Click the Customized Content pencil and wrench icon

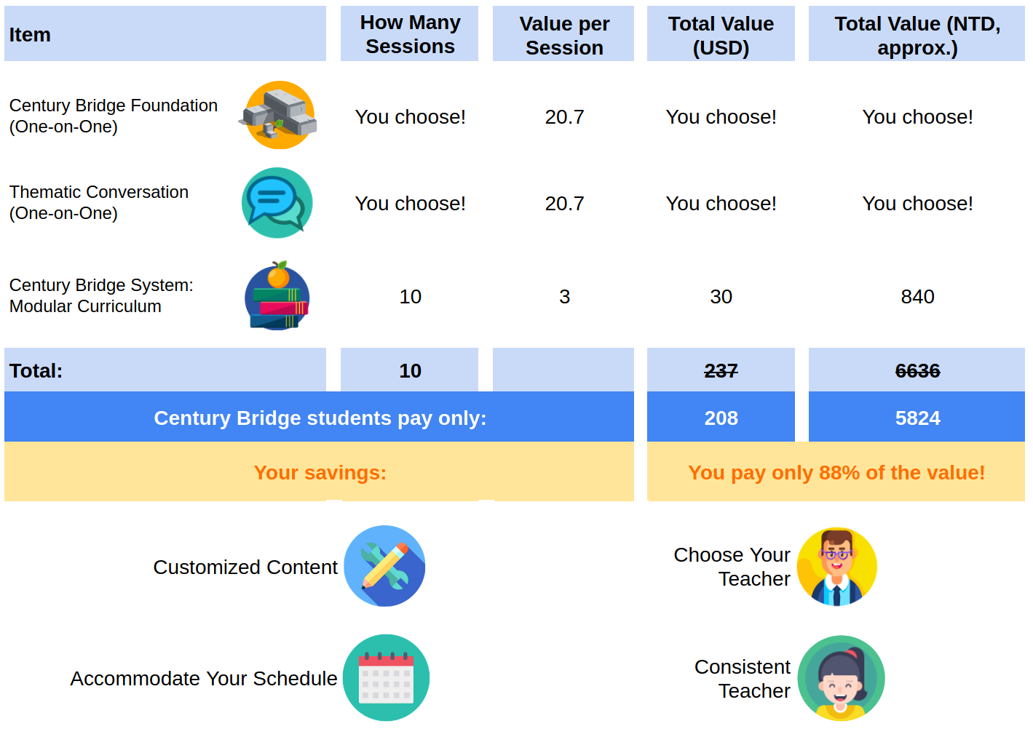coord(384,566)
